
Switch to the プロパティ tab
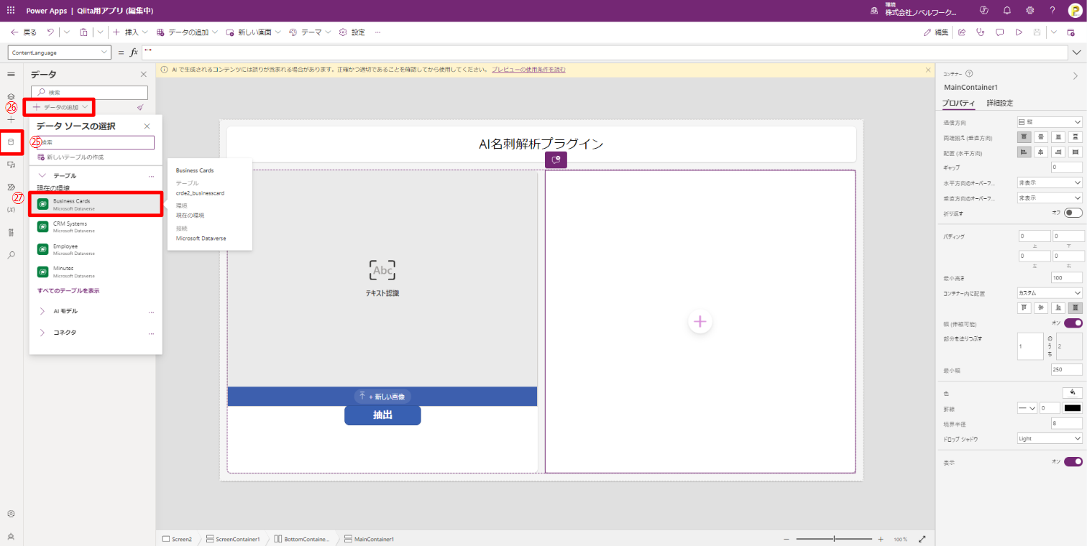(x=959, y=103)
